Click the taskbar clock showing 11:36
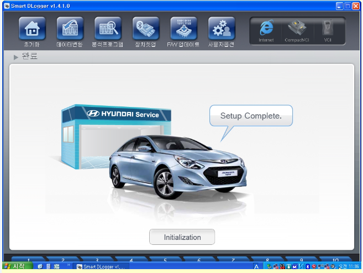363x273 pixels. [x=349, y=266]
